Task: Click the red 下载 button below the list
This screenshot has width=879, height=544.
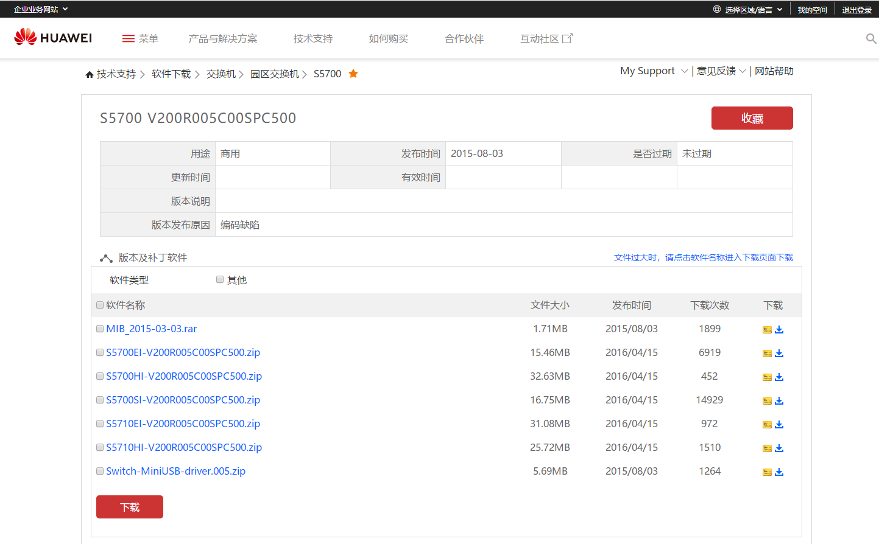Action: [130, 507]
